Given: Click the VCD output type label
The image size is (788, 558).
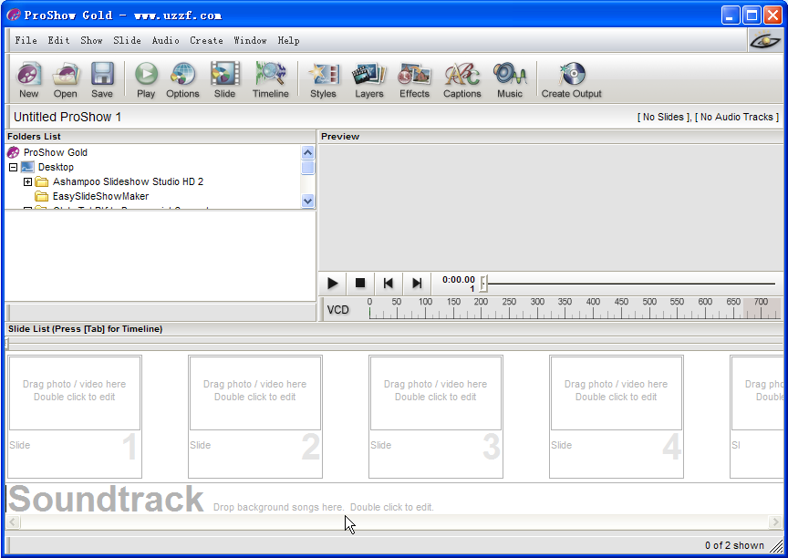Looking at the screenshot, I should (337, 310).
